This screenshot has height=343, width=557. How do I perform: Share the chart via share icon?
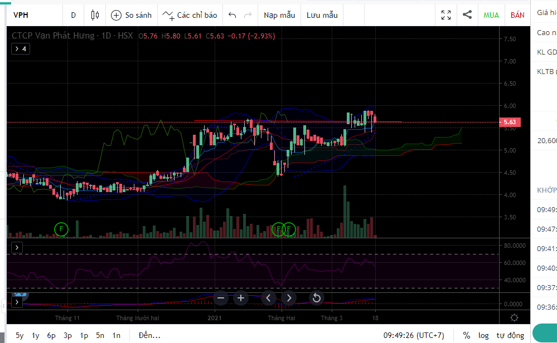467,15
